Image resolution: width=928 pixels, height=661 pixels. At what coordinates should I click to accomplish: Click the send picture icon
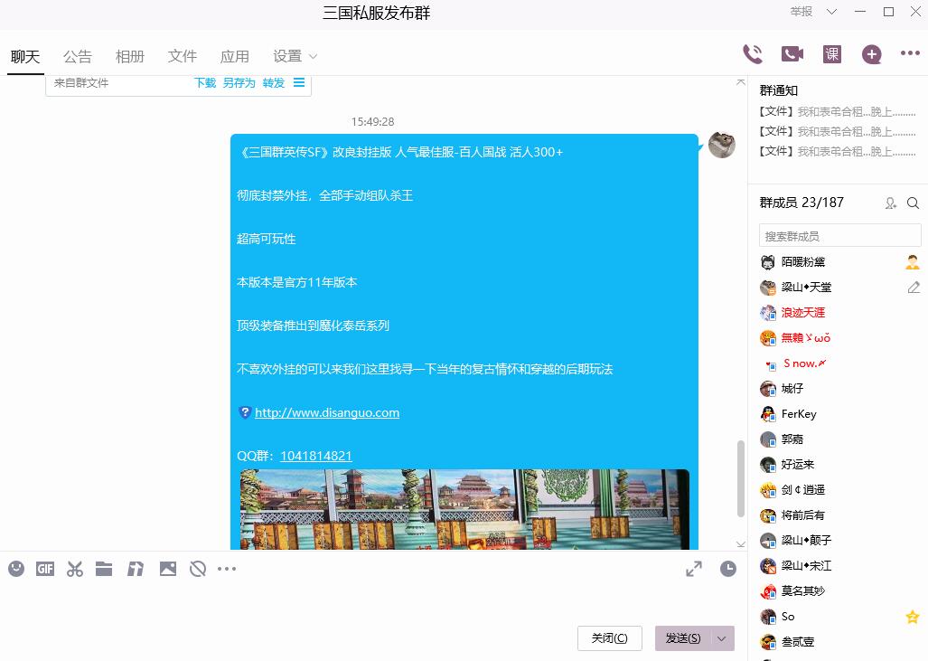point(168,569)
